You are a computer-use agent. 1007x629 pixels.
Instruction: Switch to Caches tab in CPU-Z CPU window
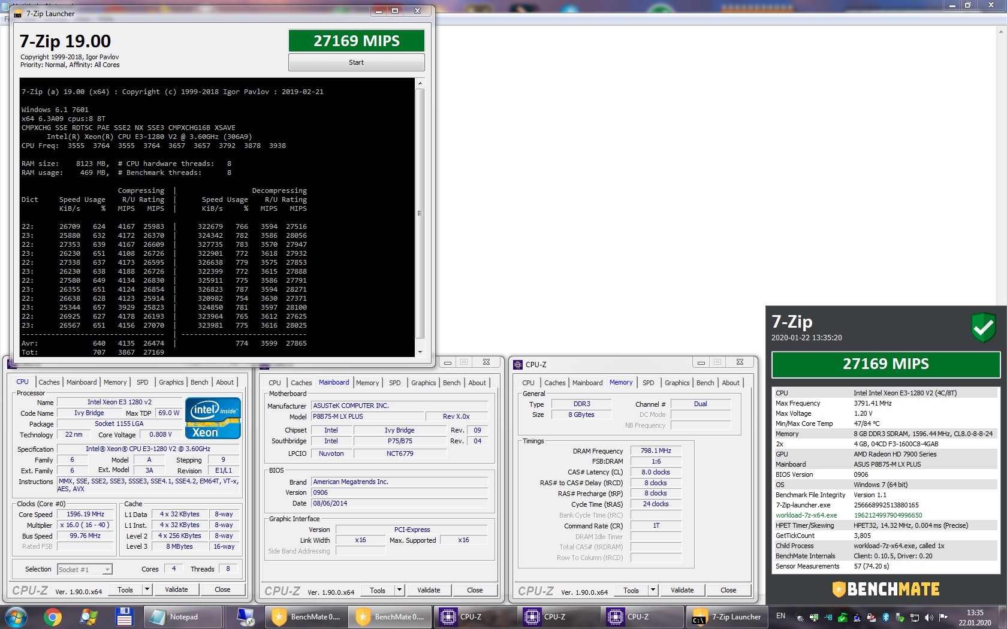[49, 382]
